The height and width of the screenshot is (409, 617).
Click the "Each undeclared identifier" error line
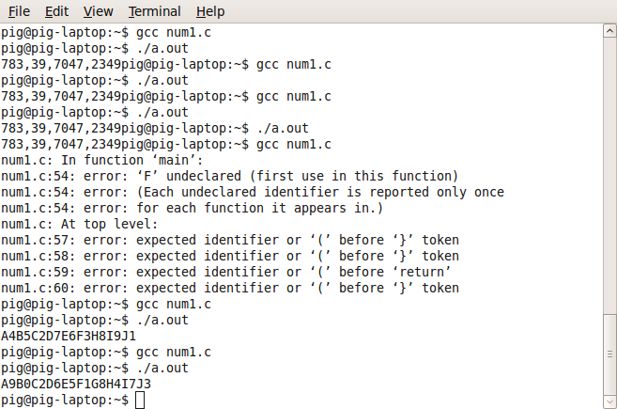(253, 192)
